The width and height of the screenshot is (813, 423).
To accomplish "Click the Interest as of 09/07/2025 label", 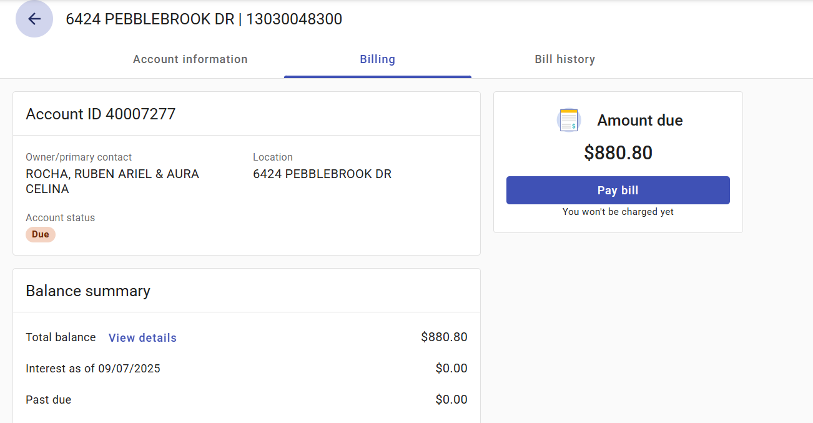I will coord(93,369).
